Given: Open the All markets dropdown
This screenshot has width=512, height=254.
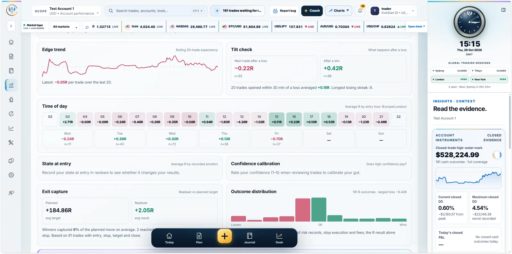Looking at the screenshot, I should (x=65, y=27).
